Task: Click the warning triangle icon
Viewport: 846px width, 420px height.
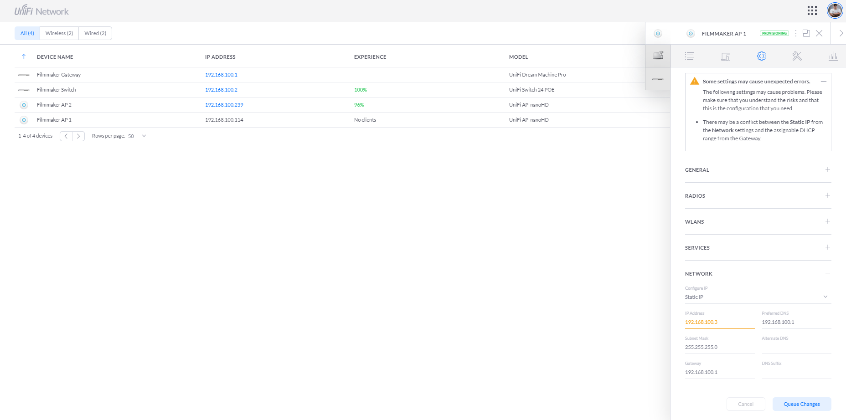Action: coord(695,81)
